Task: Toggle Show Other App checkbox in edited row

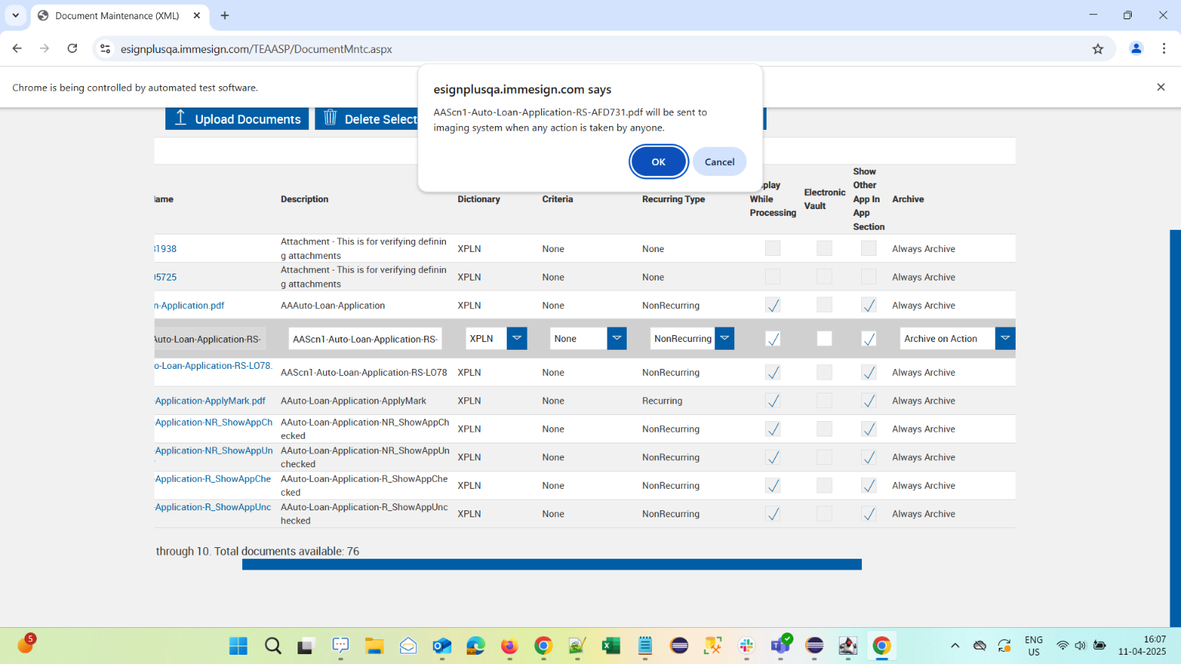Action: [868, 338]
